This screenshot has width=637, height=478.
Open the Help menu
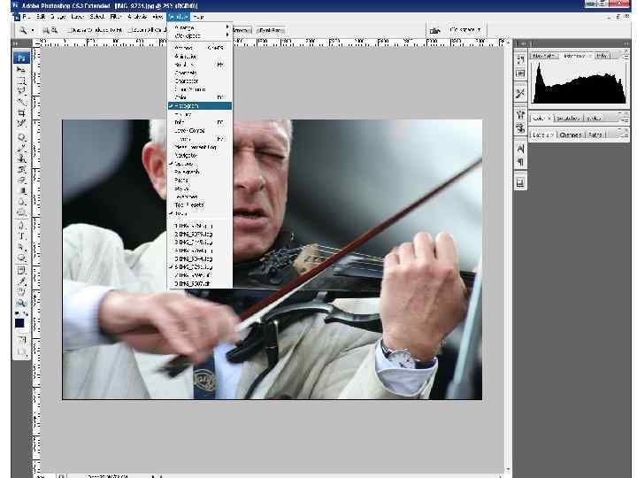point(198,17)
